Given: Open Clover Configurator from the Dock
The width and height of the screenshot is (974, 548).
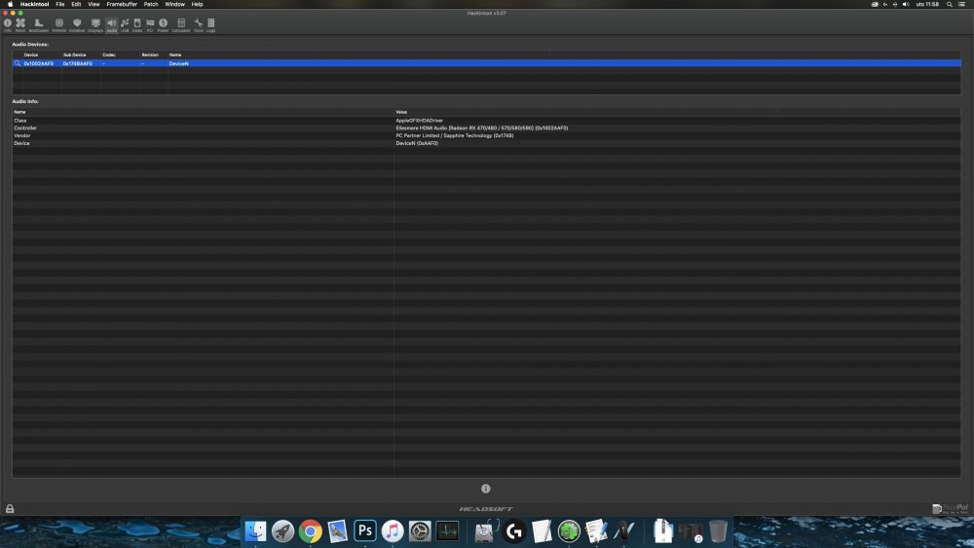Looking at the screenshot, I should 569,531.
